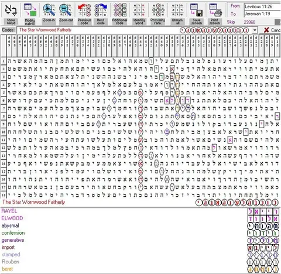Click the Zoom-out magnifier icon
The image size is (281, 274).
tap(66, 10)
